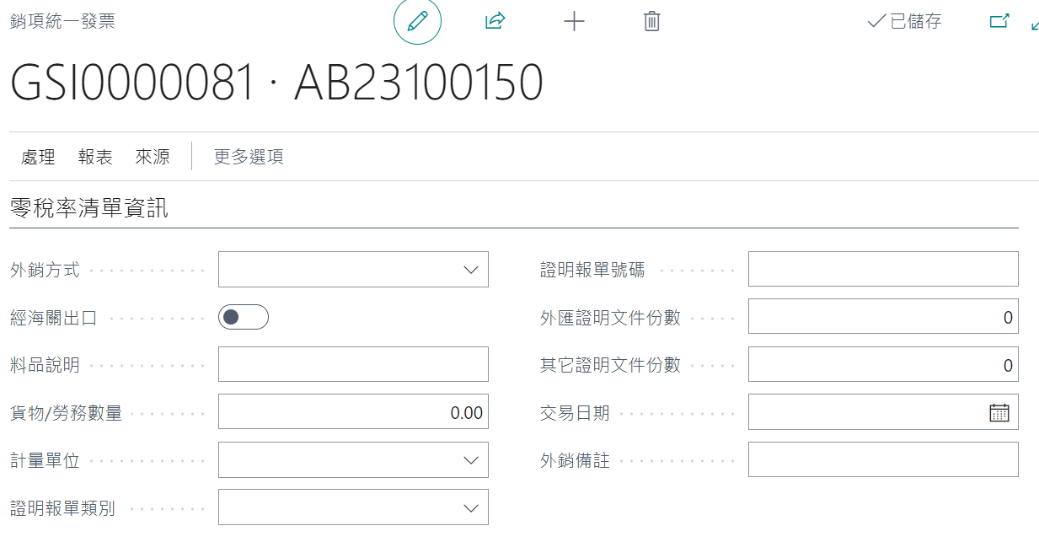
Task: Focus the 料品說明 input field
Action: tap(353, 364)
